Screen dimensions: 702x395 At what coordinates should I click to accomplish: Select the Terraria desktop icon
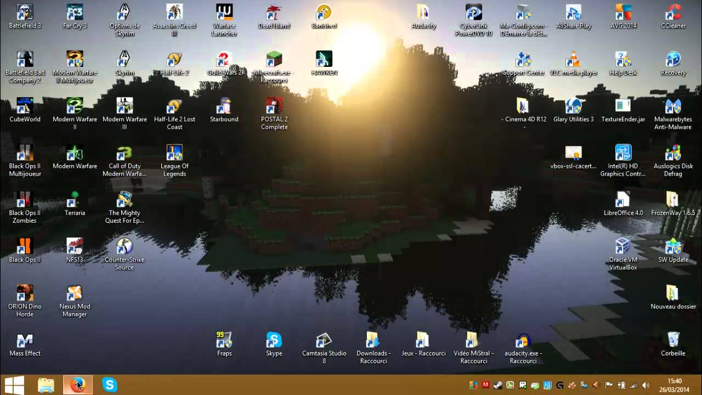click(75, 199)
